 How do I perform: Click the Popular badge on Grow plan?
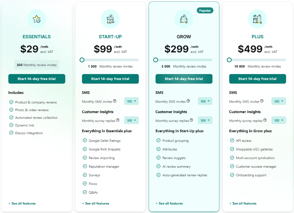[x=205, y=11]
